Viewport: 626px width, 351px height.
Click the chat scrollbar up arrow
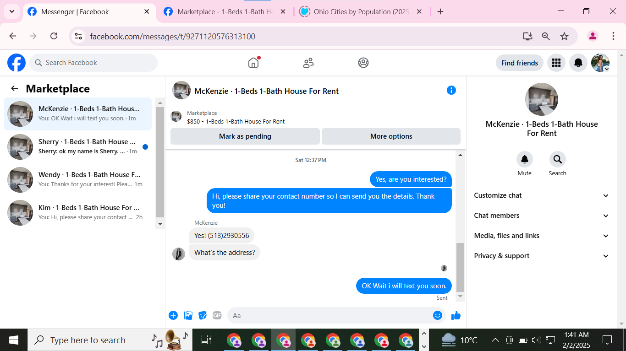[461, 155]
